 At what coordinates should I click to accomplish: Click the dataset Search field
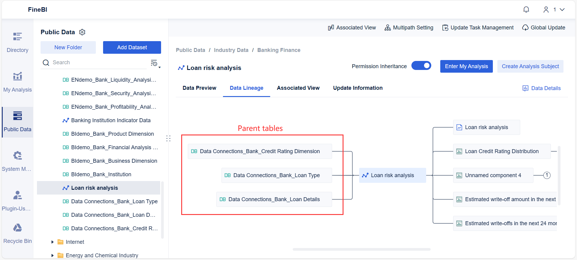(x=96, y=62)
